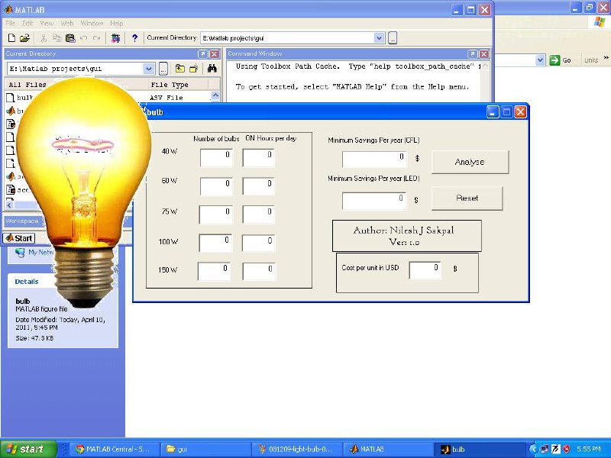
Task: Switch to the MATLAB taskbar item
Action: [x=387, y=450]
